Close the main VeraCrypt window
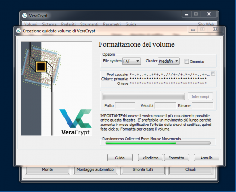The height and width of the screenshot is (192, 236). click(x=209, y=14)
